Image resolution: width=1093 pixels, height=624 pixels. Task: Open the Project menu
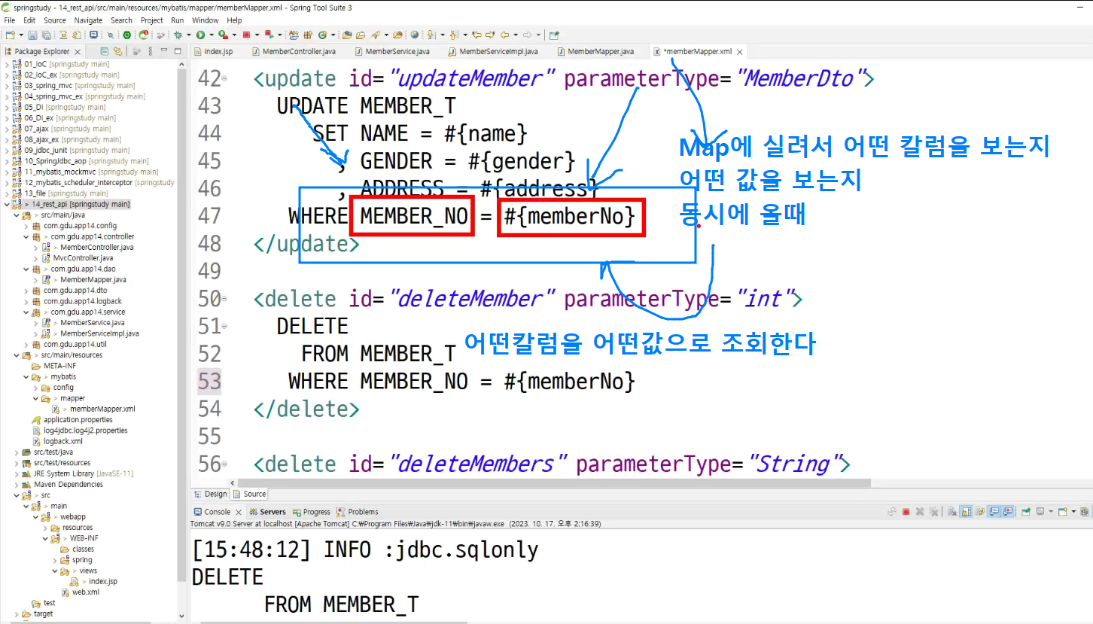152,20
